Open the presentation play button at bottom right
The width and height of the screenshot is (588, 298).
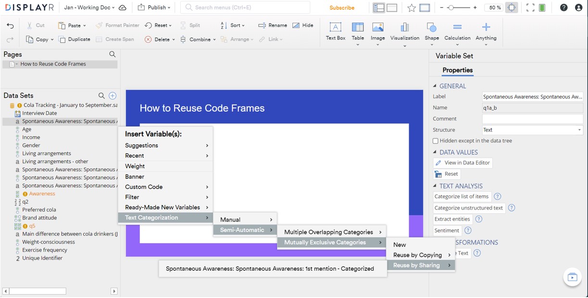pyautogui.click(x=572, y=277)
